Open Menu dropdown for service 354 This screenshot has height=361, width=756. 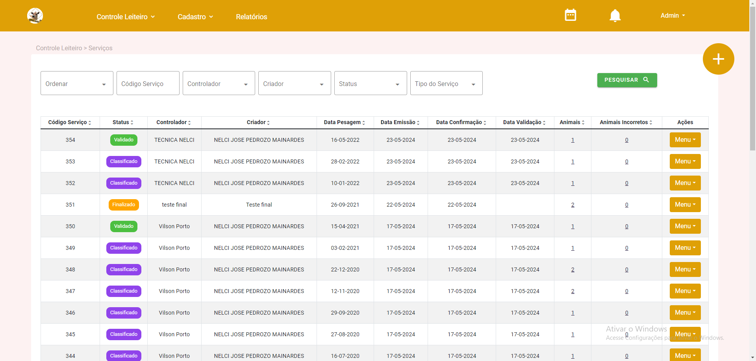[x=685, y=140]
